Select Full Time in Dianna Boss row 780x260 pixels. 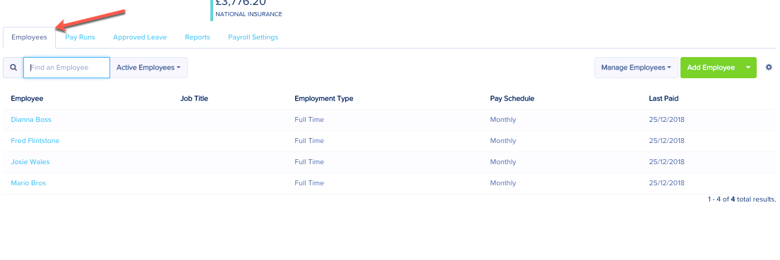pyautogui.click(x=309, y=120)
